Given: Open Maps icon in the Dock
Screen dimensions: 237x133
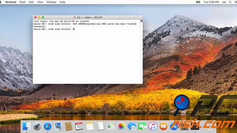Looking at the screenshot, I should point(111,126).
